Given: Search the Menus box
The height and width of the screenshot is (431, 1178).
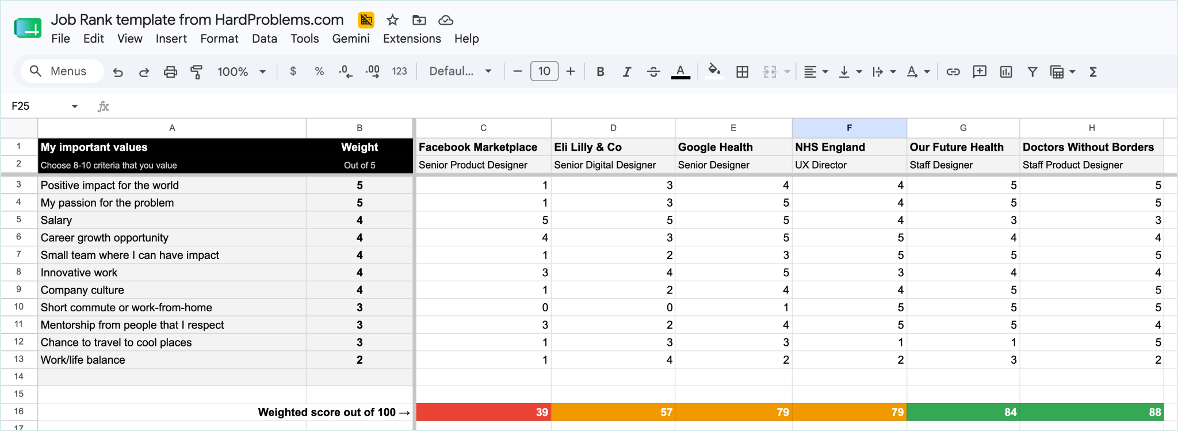Looking at the screenshot, I should pyautogui.click(x=62, y=71).
